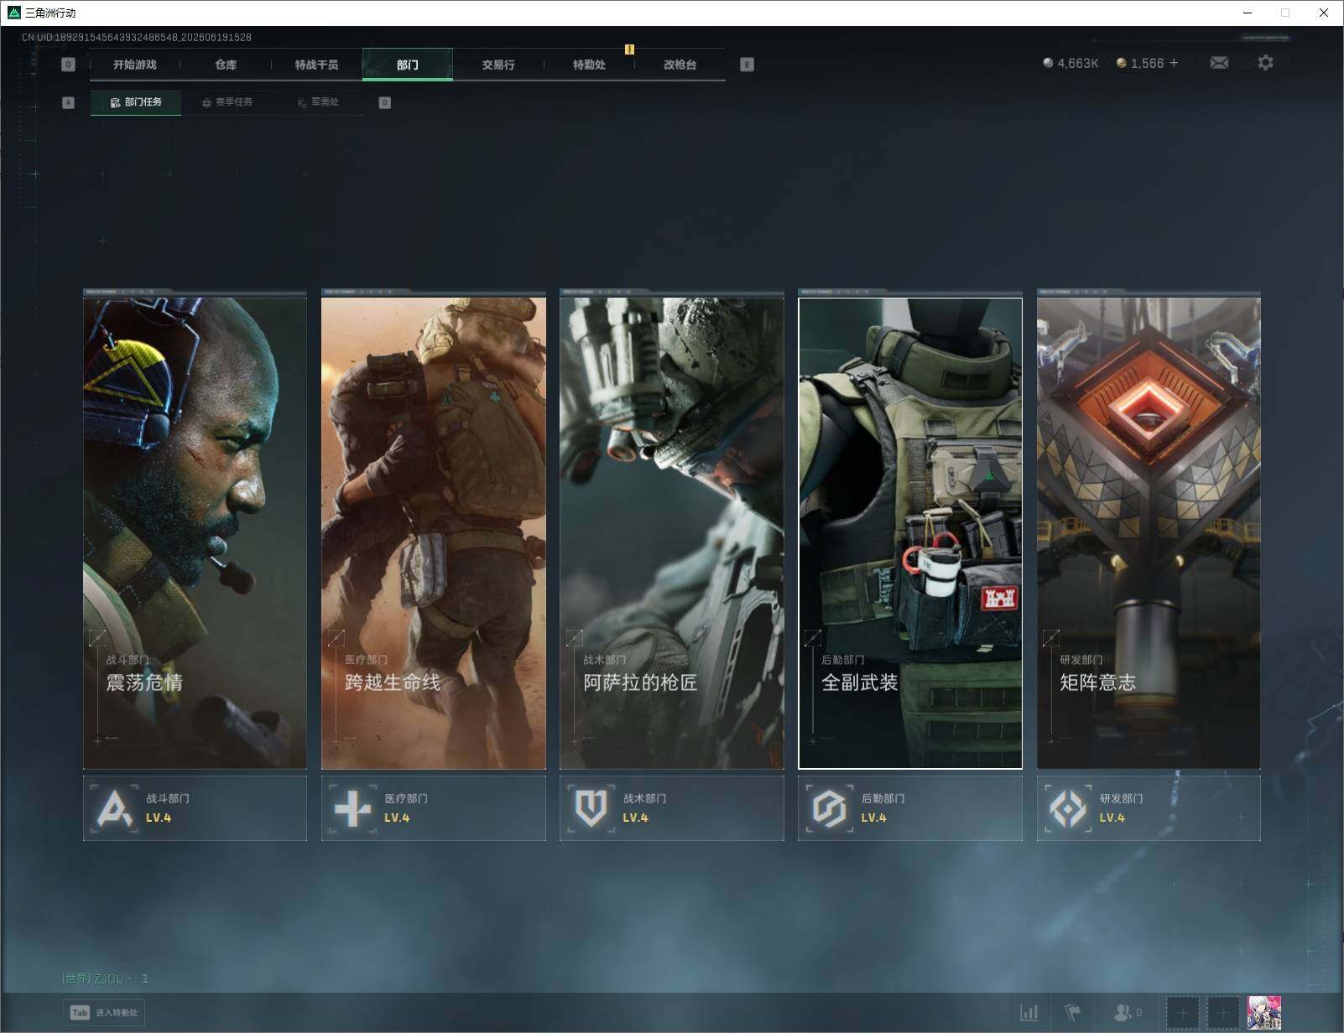Click the 4,663K currency coin icon
The width and height of the screenshot is (1344, 1033).
pos(1048,63)
